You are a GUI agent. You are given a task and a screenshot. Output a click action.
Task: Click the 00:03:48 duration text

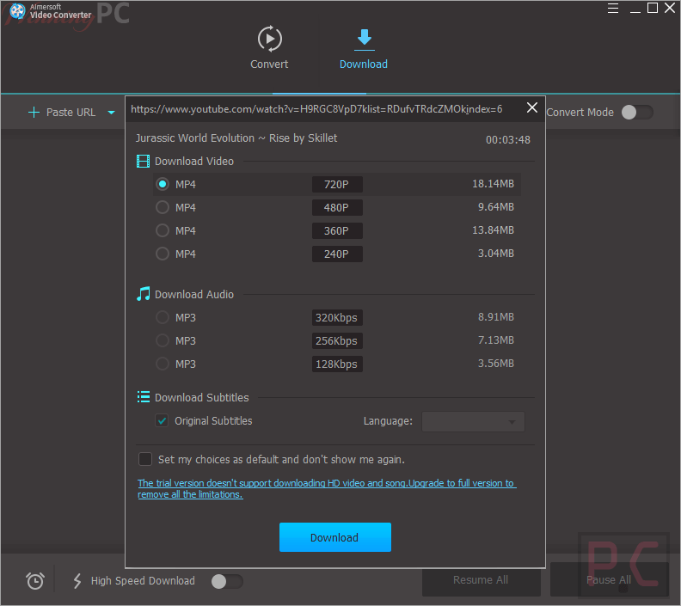(x=507, y=140)
